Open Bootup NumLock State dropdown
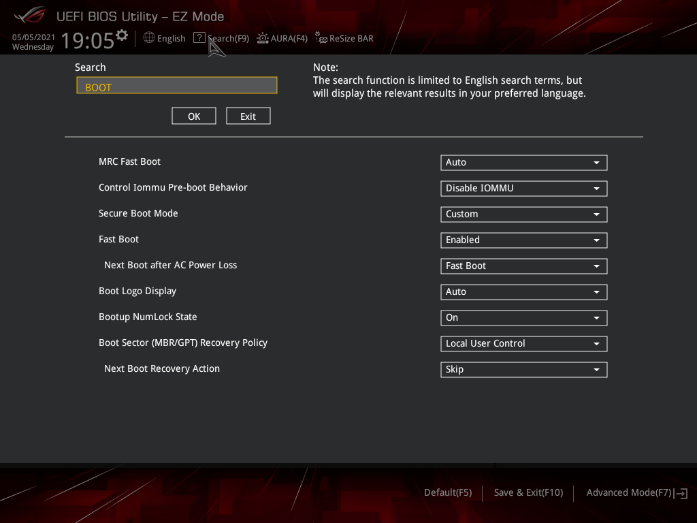697x523 pixels. tap(523, 317)
